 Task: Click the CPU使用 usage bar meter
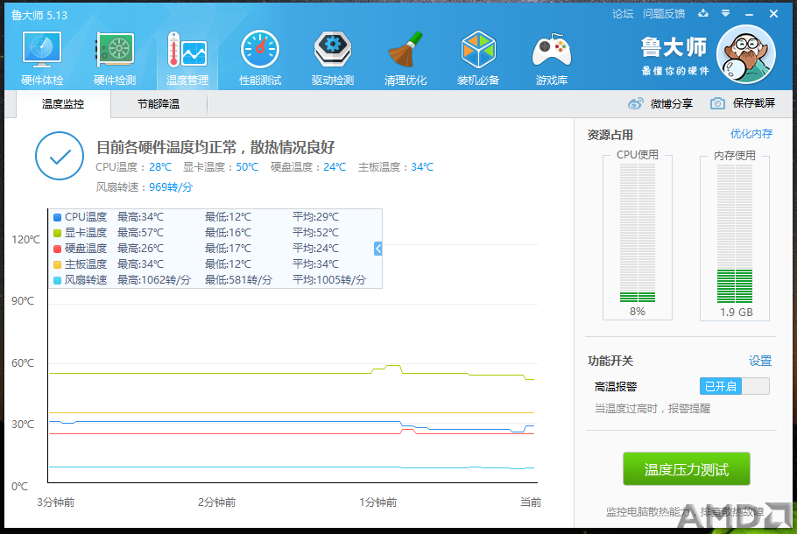(638, 233)
